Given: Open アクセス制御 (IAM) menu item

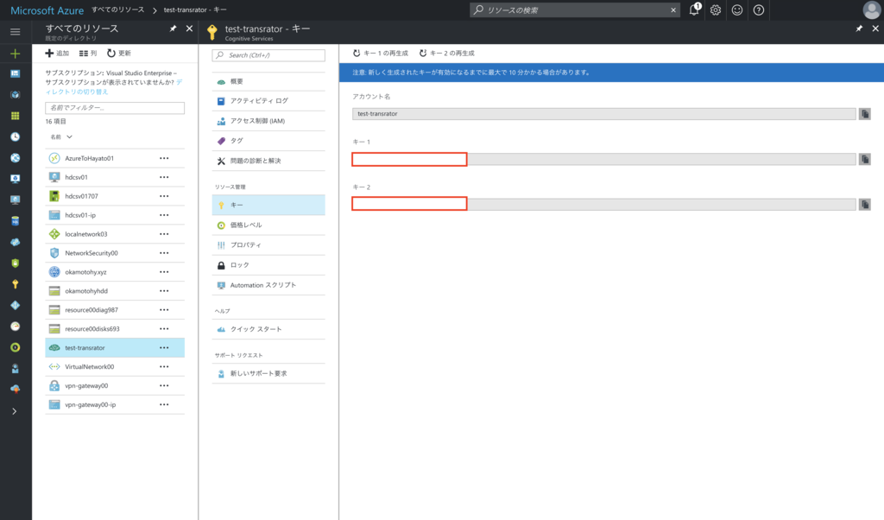Looking at the screenshot, I should (268, 121).
